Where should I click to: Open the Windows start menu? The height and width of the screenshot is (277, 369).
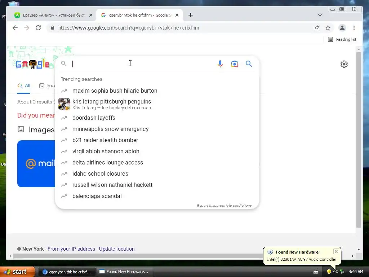[17, 272]
